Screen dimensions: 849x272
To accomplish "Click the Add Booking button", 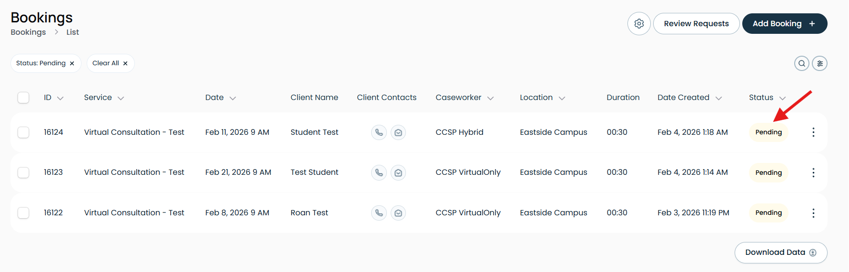I will click(x=784, y=24).
